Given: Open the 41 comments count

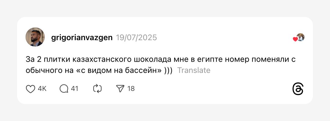Looking at the screenshot, I should (75, 89).
